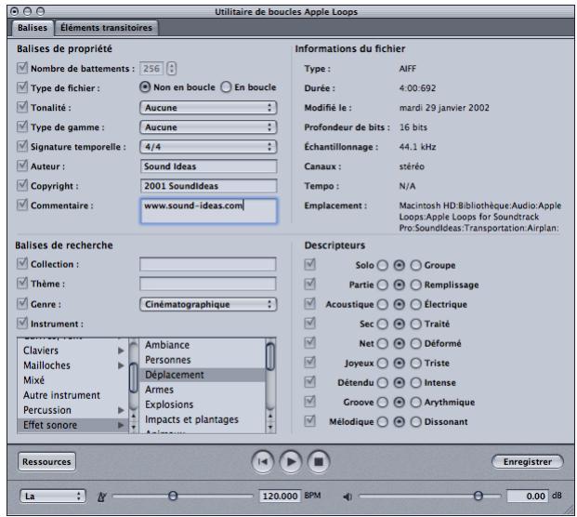Select the Intense radio button
Screen dimensions: 577x517
coord(416,382)
